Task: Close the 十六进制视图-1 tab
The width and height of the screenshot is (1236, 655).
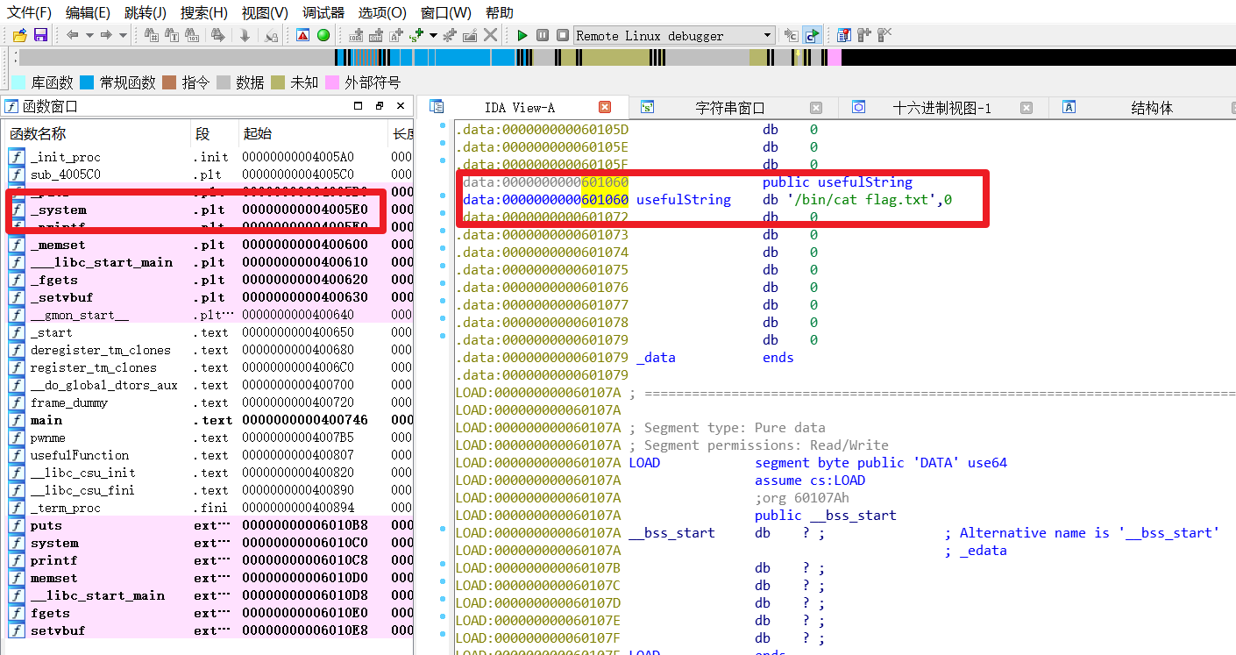Action: [x=1027, y=107]
